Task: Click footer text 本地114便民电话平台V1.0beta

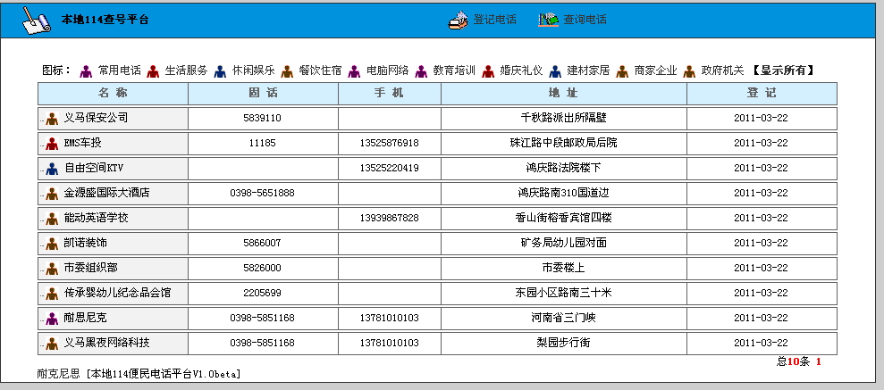Action: point(164,374)
